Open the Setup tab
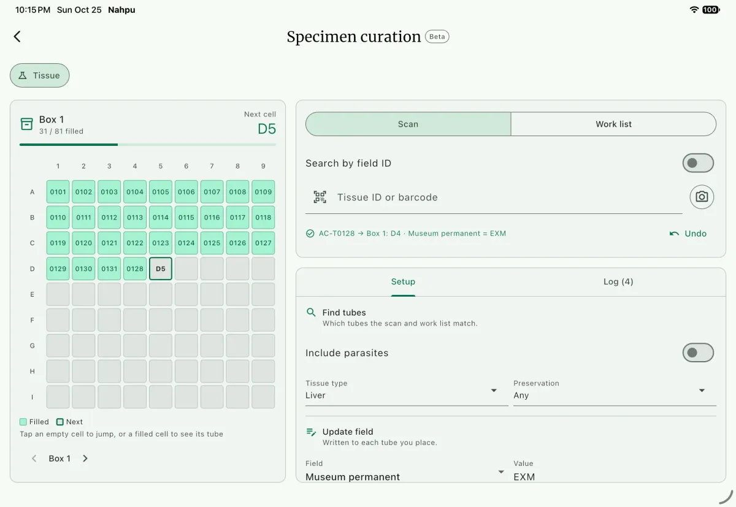The width and height of the screenshot is (736, 507). (x=403, y=282)
